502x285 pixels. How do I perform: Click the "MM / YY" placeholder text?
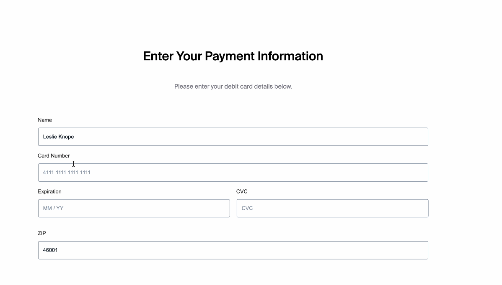point(53,208)
